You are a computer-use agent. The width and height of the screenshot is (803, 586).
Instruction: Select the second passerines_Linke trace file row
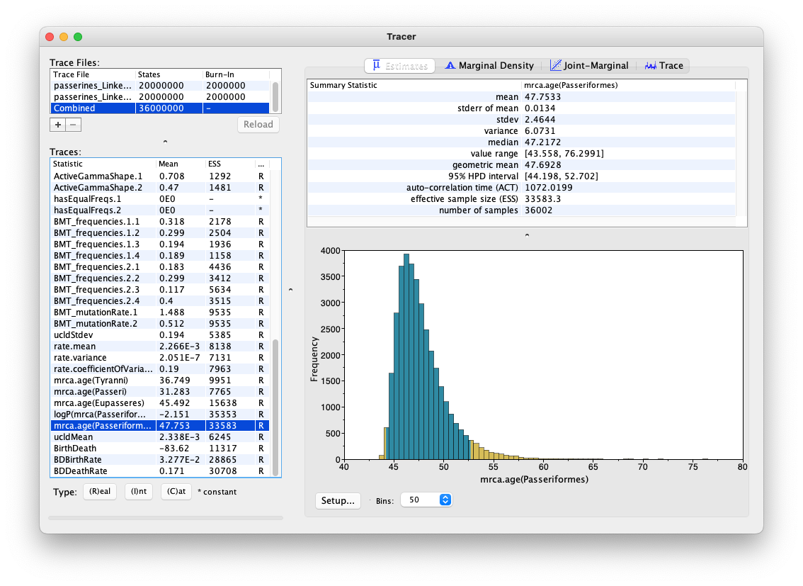pyautogui.click(x=160, y=97)
